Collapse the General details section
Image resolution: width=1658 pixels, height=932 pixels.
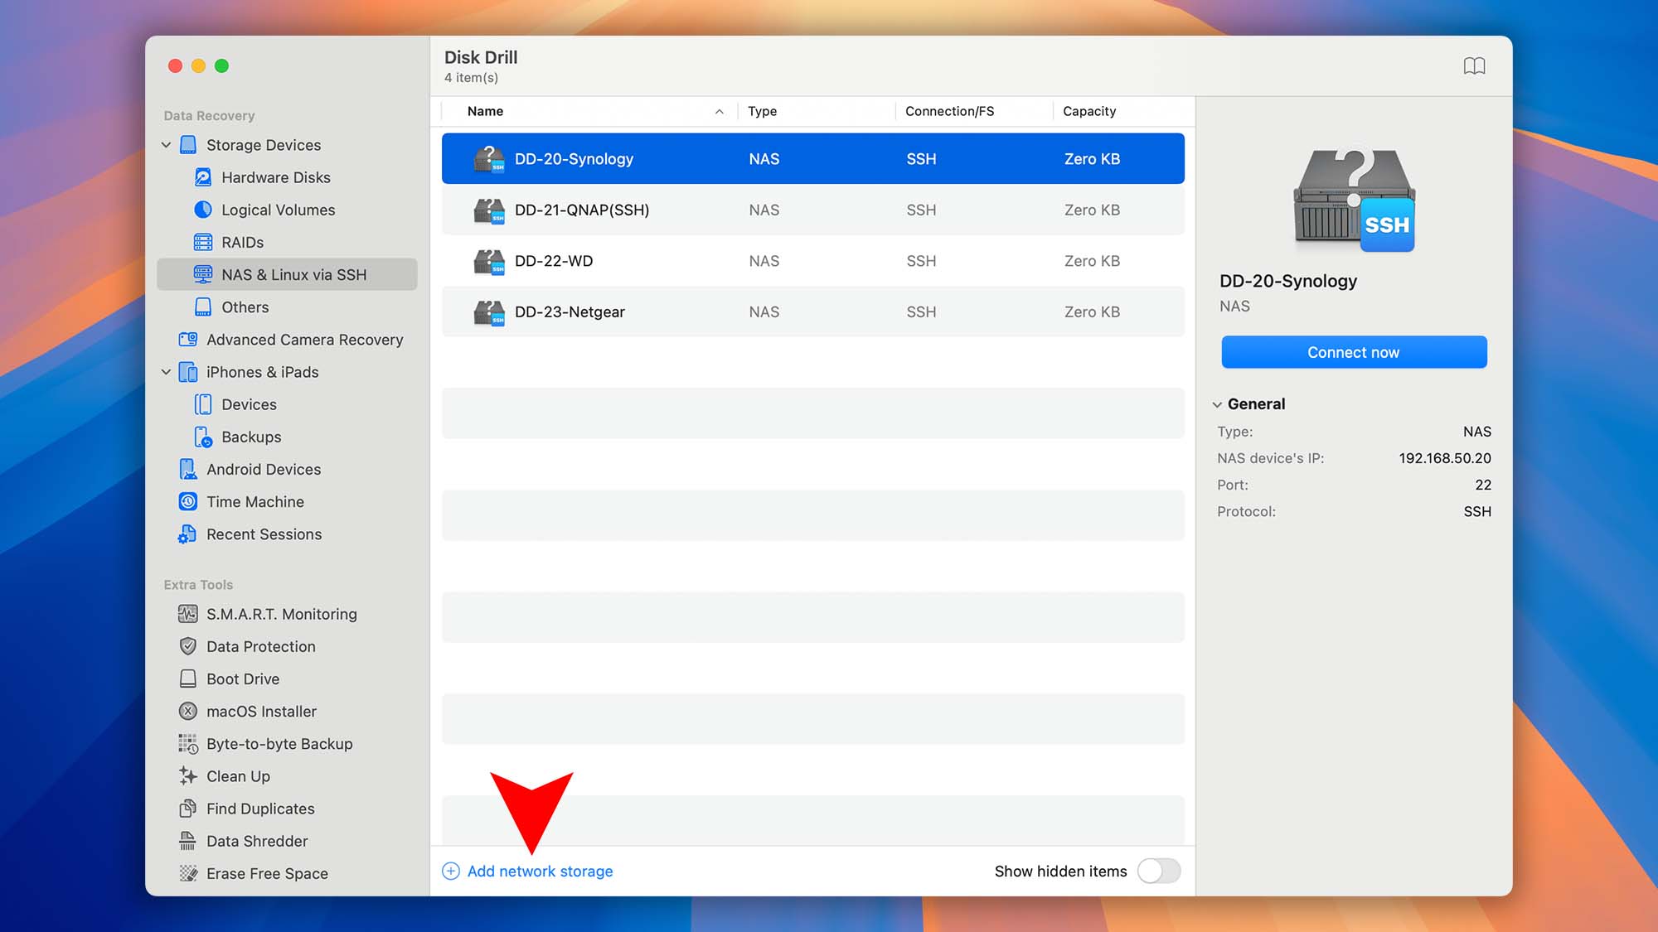[x=1217, y=404]
